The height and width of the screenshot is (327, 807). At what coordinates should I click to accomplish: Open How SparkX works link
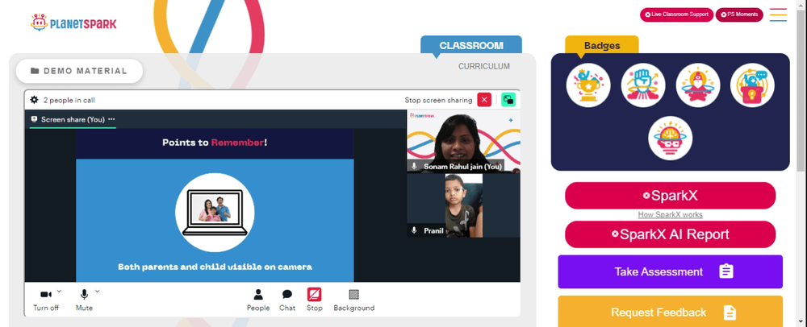[x=670, y=214]
